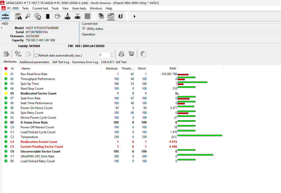Click the Spin Up Time green bar
Image resolution: width=281 pixels, height=193 pixels.
coord(193,82)
